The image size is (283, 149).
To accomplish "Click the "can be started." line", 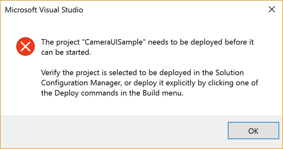I will point(66,53).
